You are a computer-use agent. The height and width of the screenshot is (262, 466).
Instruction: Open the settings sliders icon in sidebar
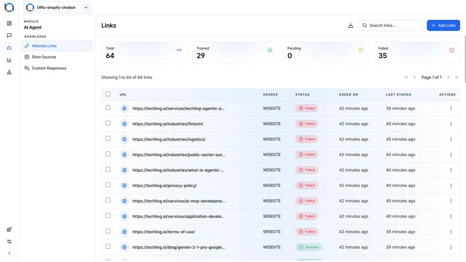pyautogui.click(x=9, y=242)
